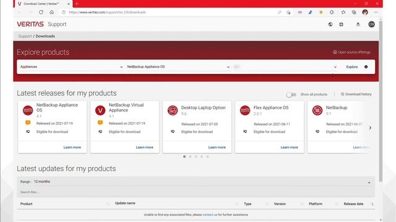Open Open source offerings link
Image resolution: width=396 pixels, height=222 pixels.
[x=351, y=52]
